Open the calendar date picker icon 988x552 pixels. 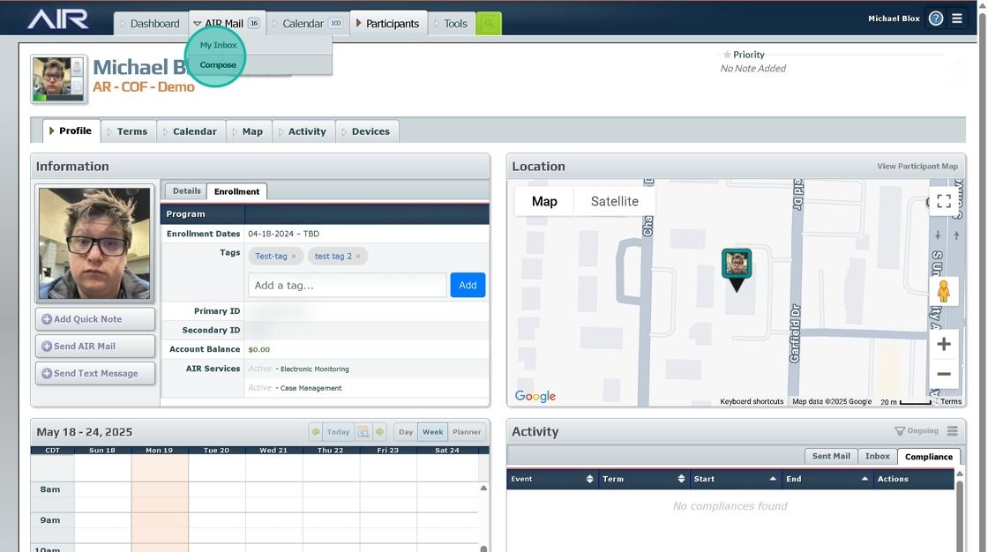[363, 432]
